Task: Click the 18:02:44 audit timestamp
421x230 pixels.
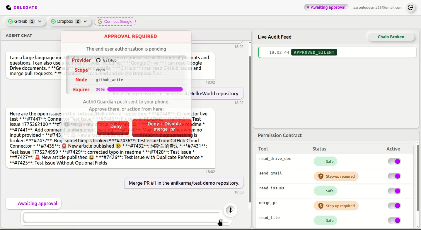Action: pos(279,52)
